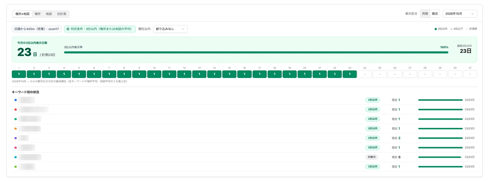The image size is (489, 181).
Task: Click the unmeasured day 31 cell
Action: tap(470, 74)
